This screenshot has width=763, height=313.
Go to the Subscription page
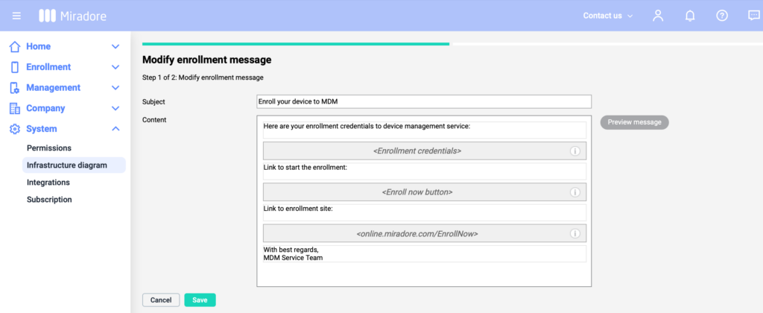pyautogui.click(x=49, y=200)
